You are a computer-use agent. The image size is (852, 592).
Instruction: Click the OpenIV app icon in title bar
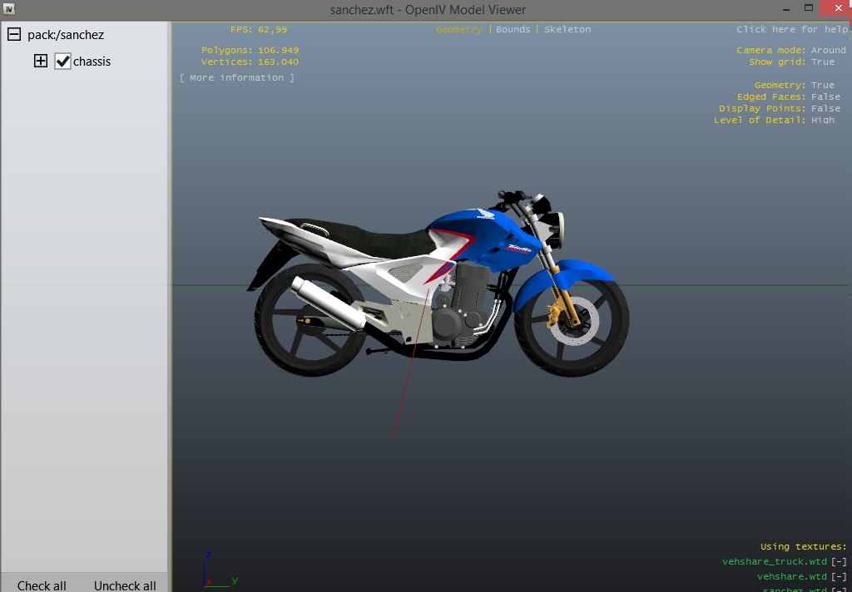[x=8, y=9]
